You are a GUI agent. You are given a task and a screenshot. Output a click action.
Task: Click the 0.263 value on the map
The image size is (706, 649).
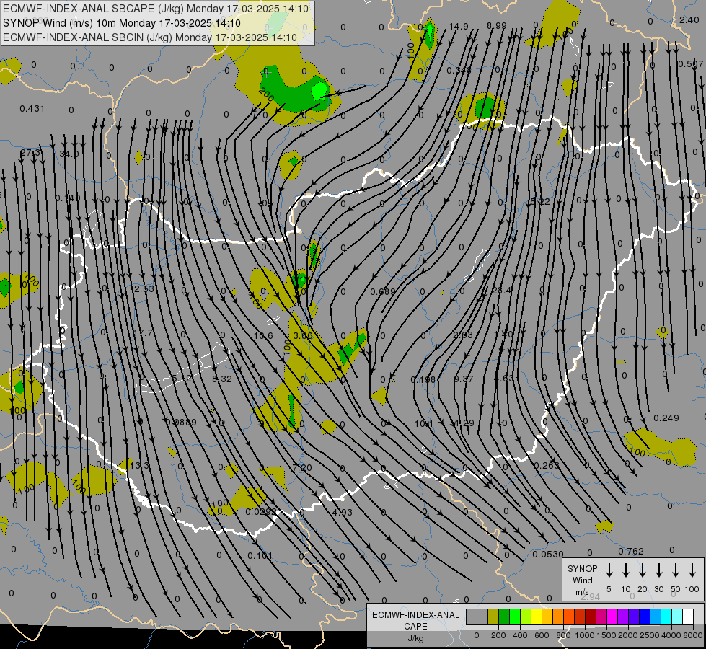pos(547,465)
